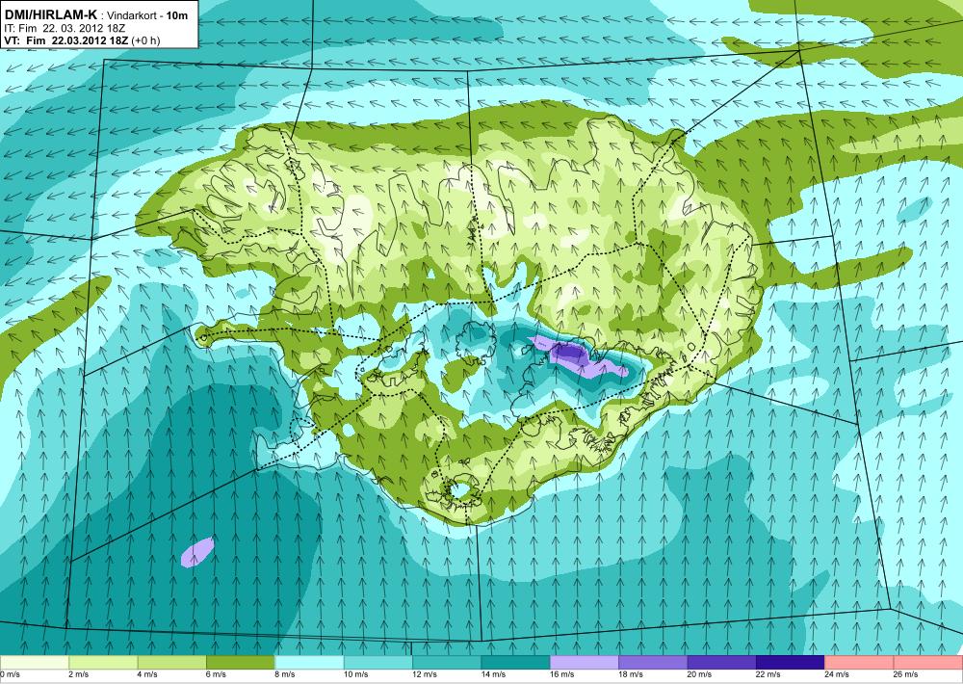Screen dimensions: 963x684
Task: Click the '14 m/s' legend label
Action: tap(493, 674)
